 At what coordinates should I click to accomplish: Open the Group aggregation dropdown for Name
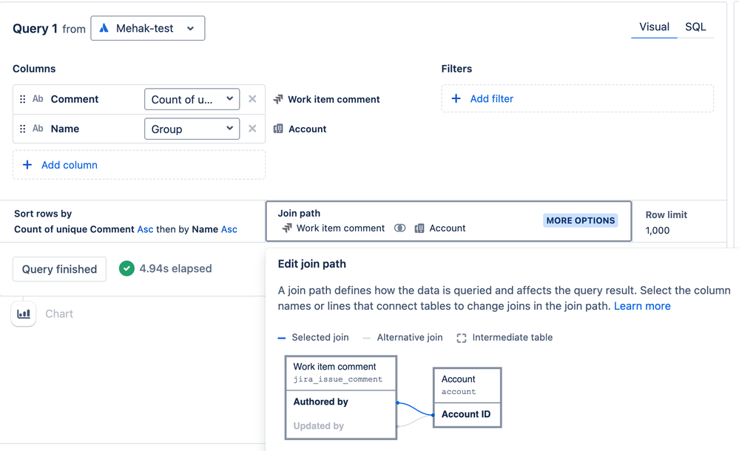192,129
